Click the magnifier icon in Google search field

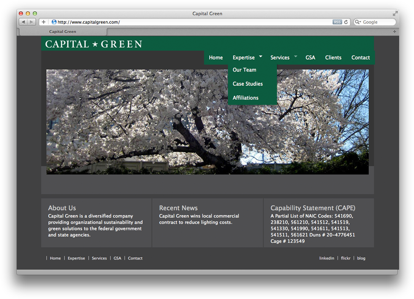pos(358,22)
